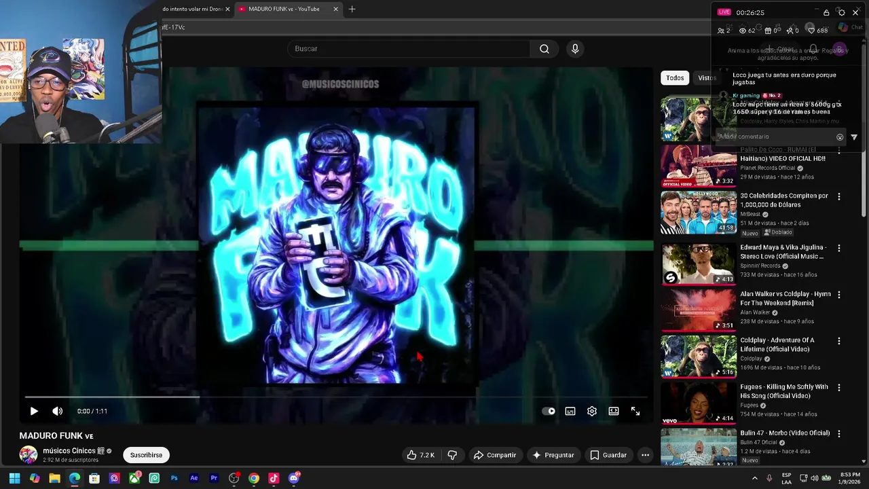Open options menu for Bulin 47 video
Image resolution: width=869 pixels, height=489 pixels.
coord(839,433)
